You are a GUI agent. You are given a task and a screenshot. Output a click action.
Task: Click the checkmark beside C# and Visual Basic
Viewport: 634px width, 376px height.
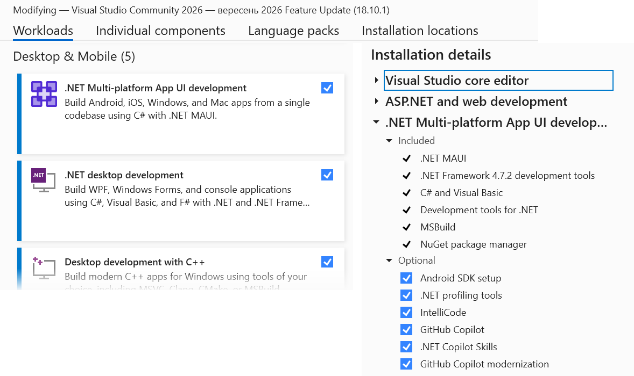click(406, 193)
